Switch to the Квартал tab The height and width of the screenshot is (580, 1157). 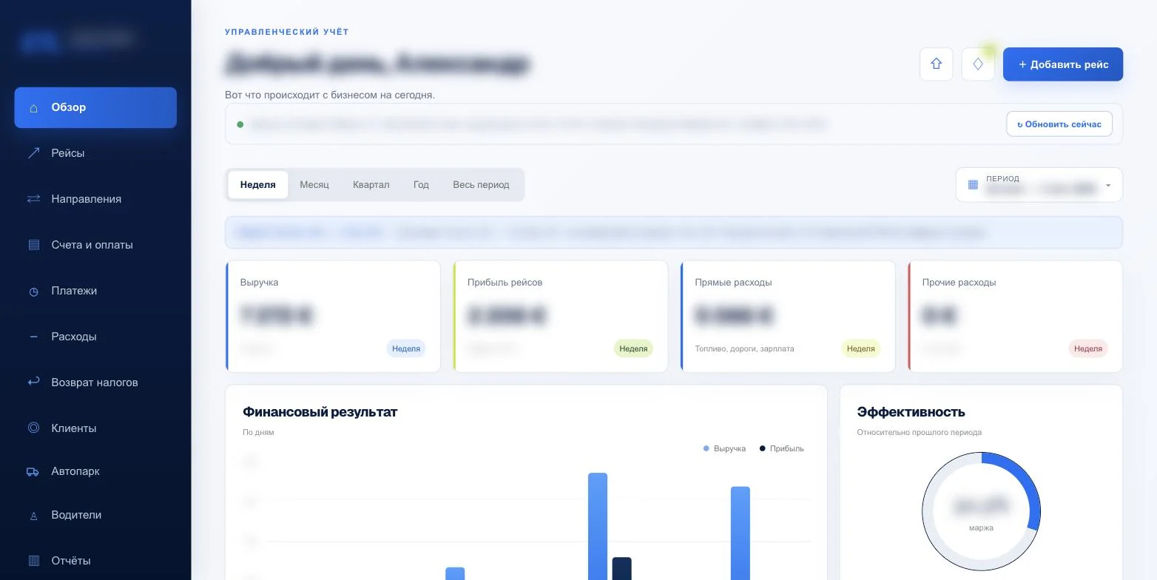(371, 185)
